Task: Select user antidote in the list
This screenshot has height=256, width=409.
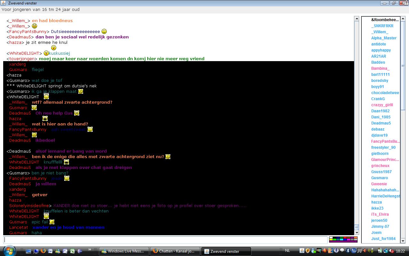Action: (x=379, y=44)
